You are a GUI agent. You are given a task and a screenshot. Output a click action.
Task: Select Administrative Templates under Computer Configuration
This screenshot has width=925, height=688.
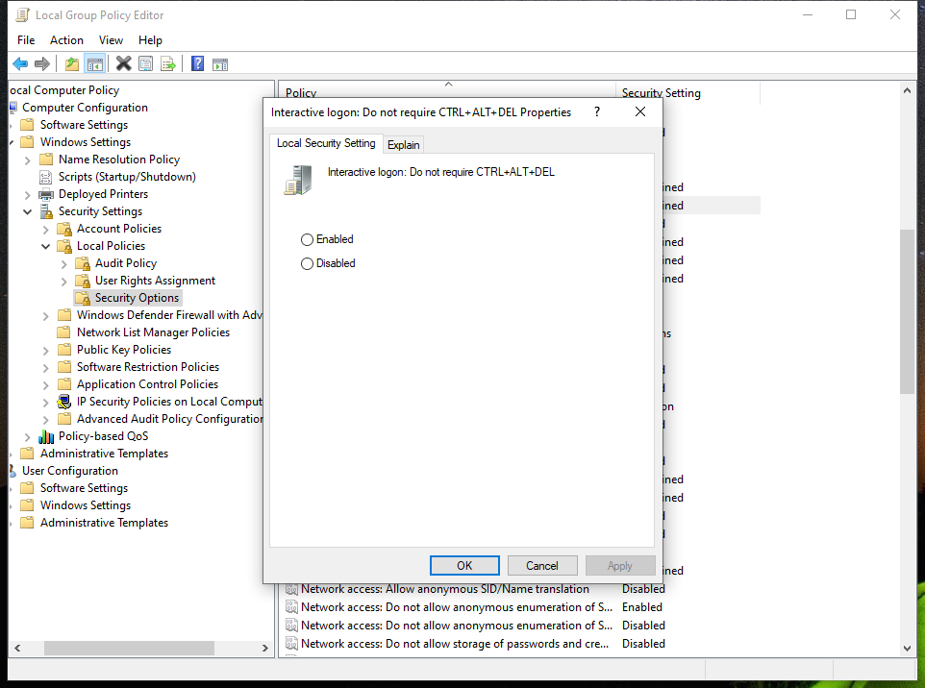105,454
